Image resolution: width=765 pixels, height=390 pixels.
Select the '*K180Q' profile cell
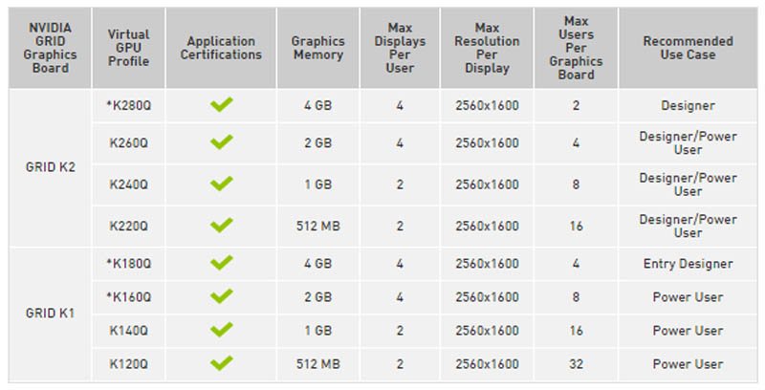129,263
